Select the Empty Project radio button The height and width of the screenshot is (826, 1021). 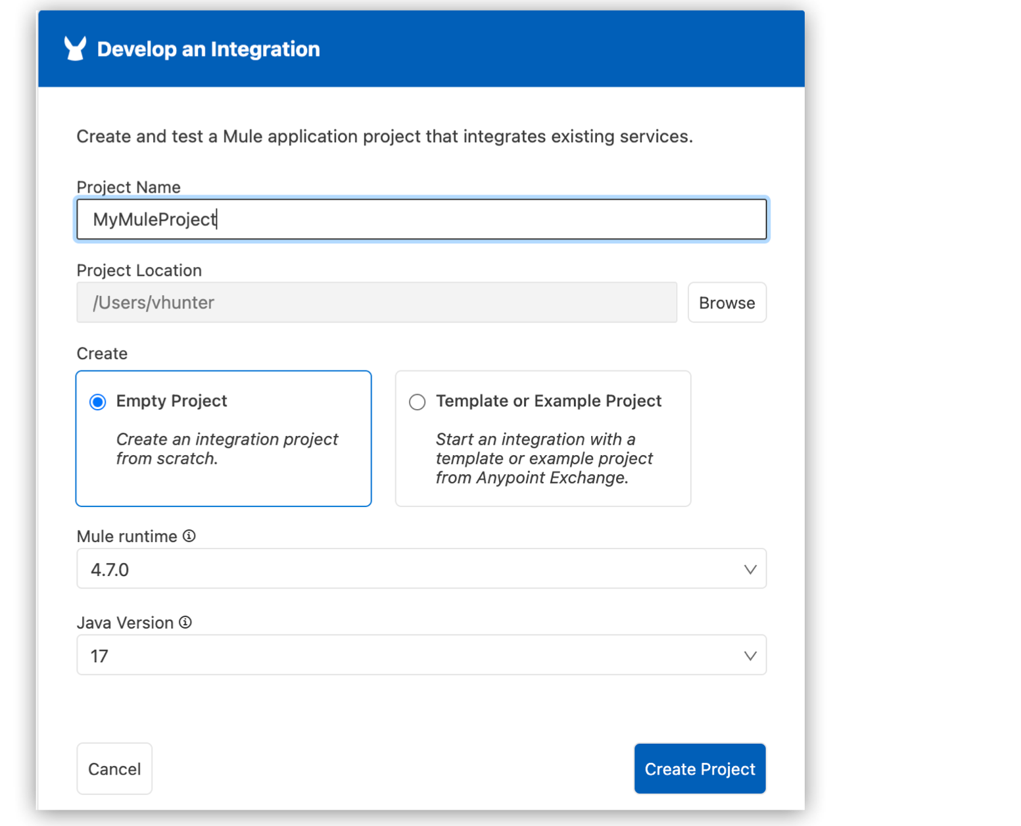pos(98,402)
